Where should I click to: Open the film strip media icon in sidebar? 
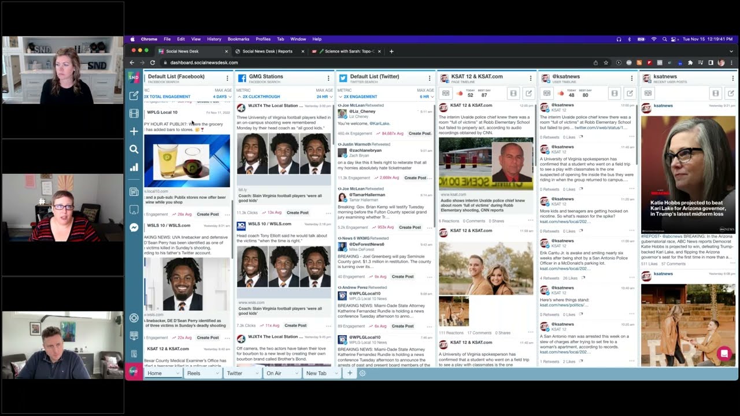click(x=134, y=113)
